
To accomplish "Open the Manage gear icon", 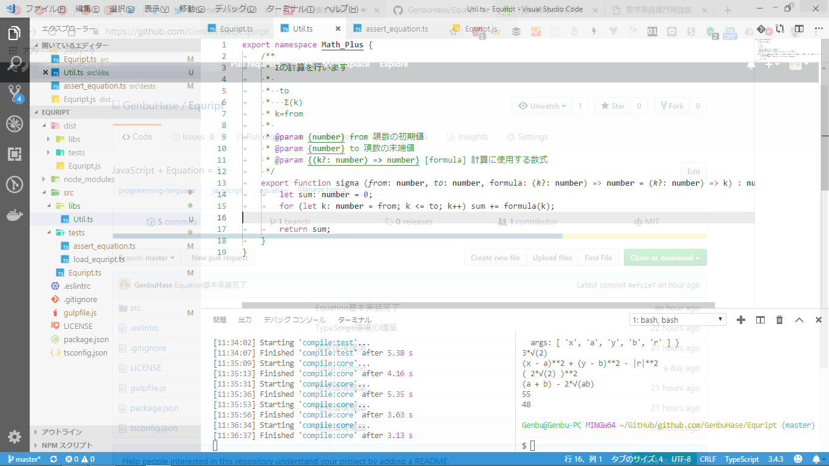I will pyautogui.click(x=15, y=436).
